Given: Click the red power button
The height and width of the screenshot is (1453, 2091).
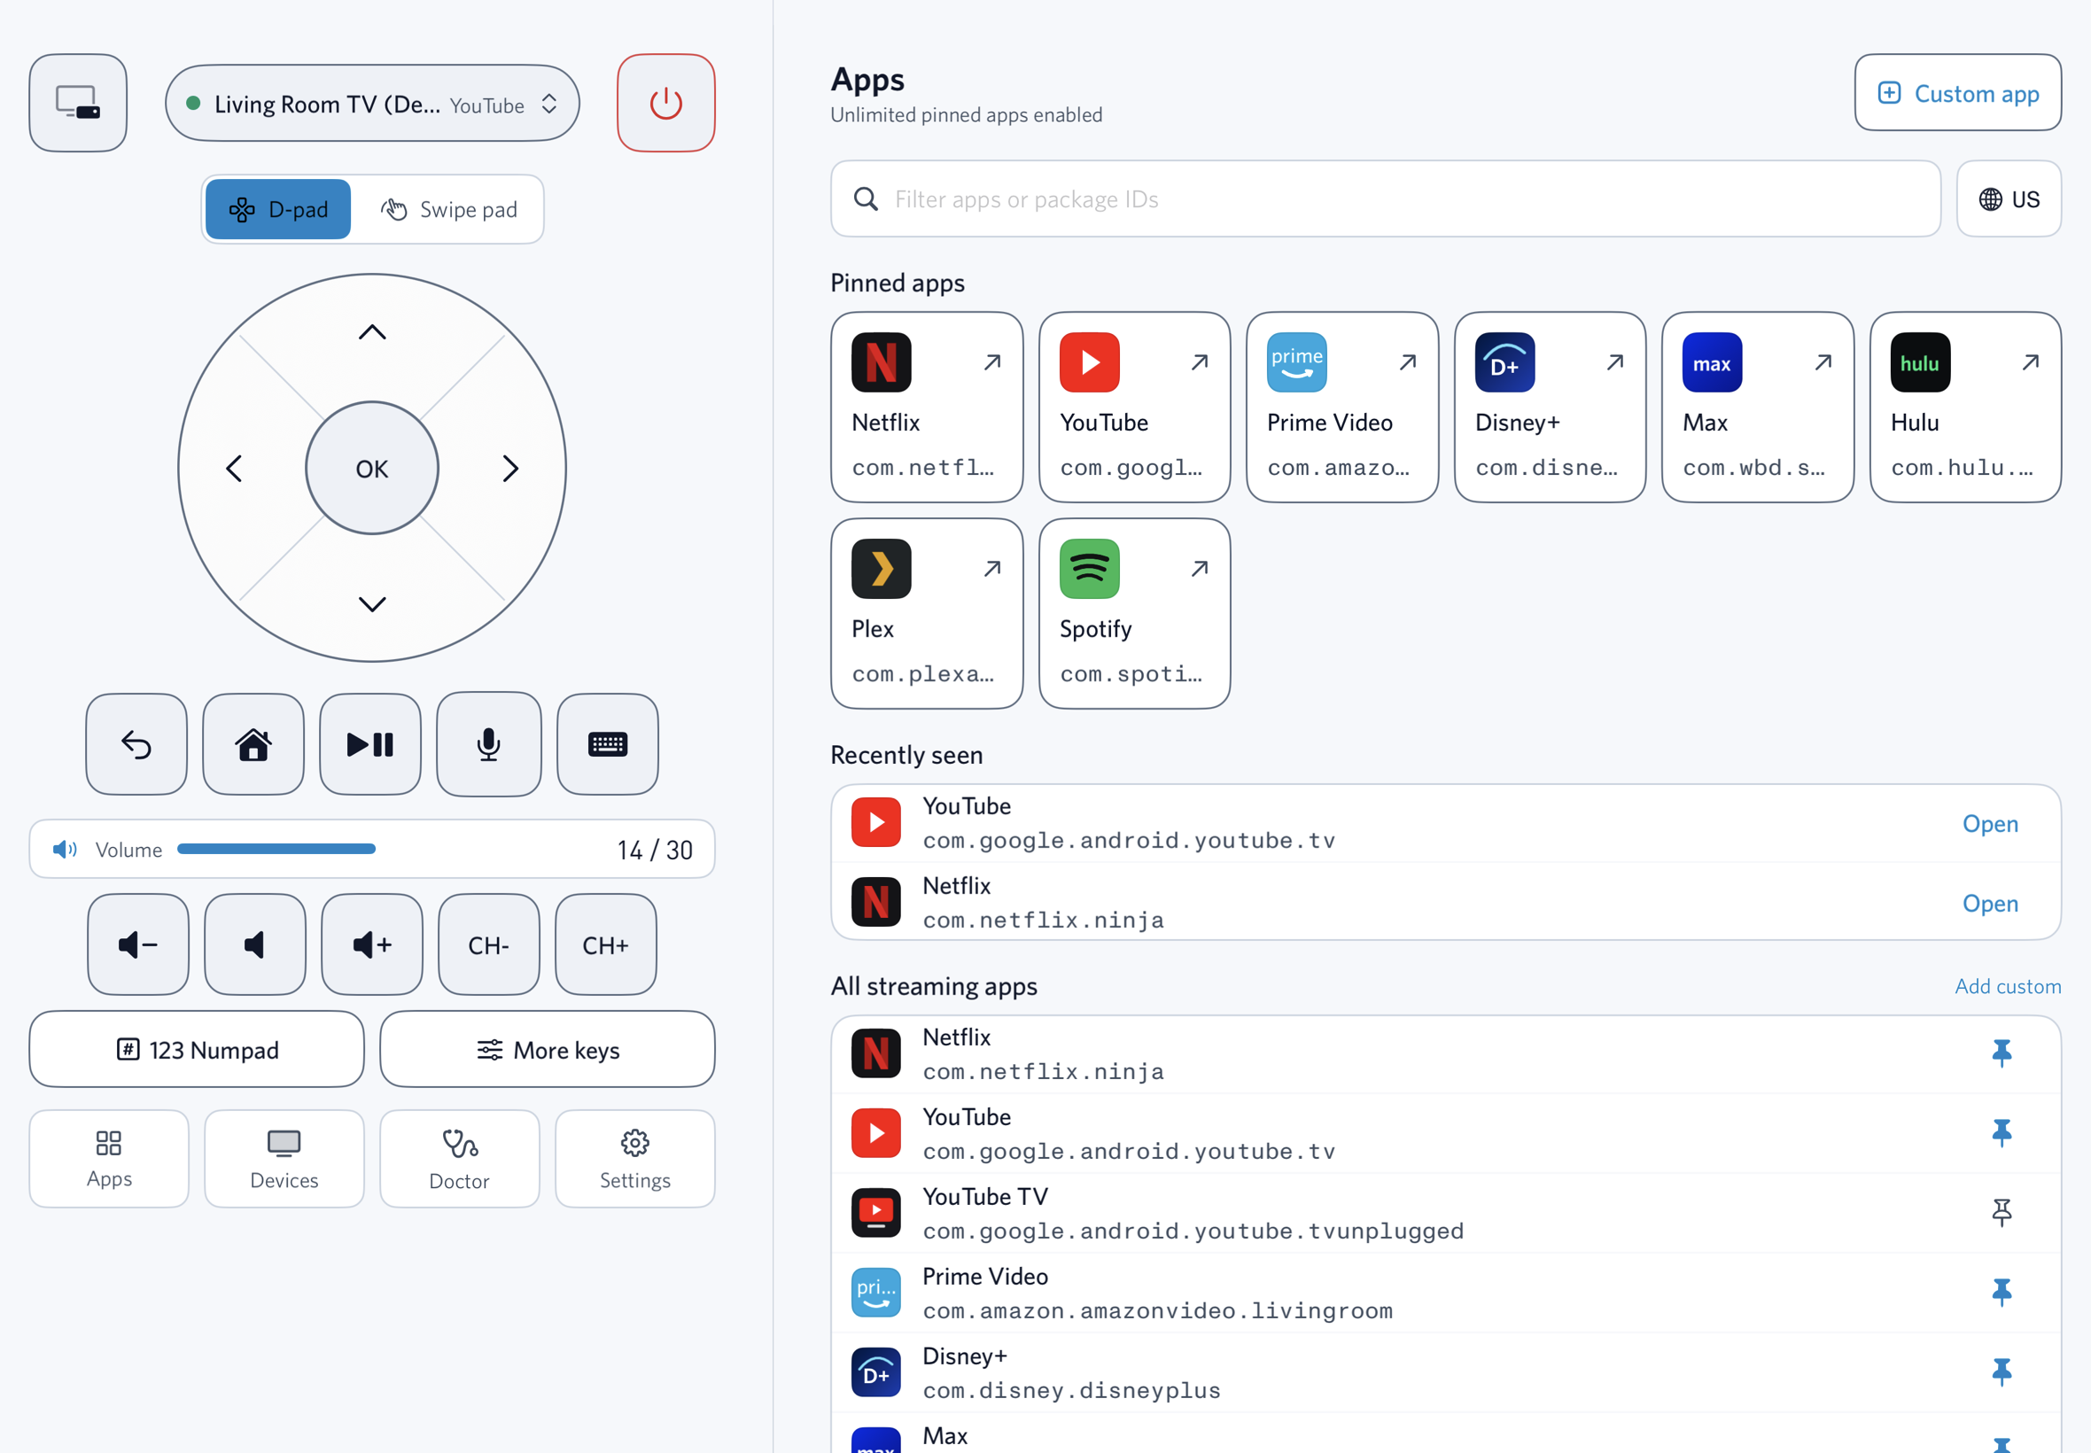Looking at the screenshot, I should pos(665,103).
